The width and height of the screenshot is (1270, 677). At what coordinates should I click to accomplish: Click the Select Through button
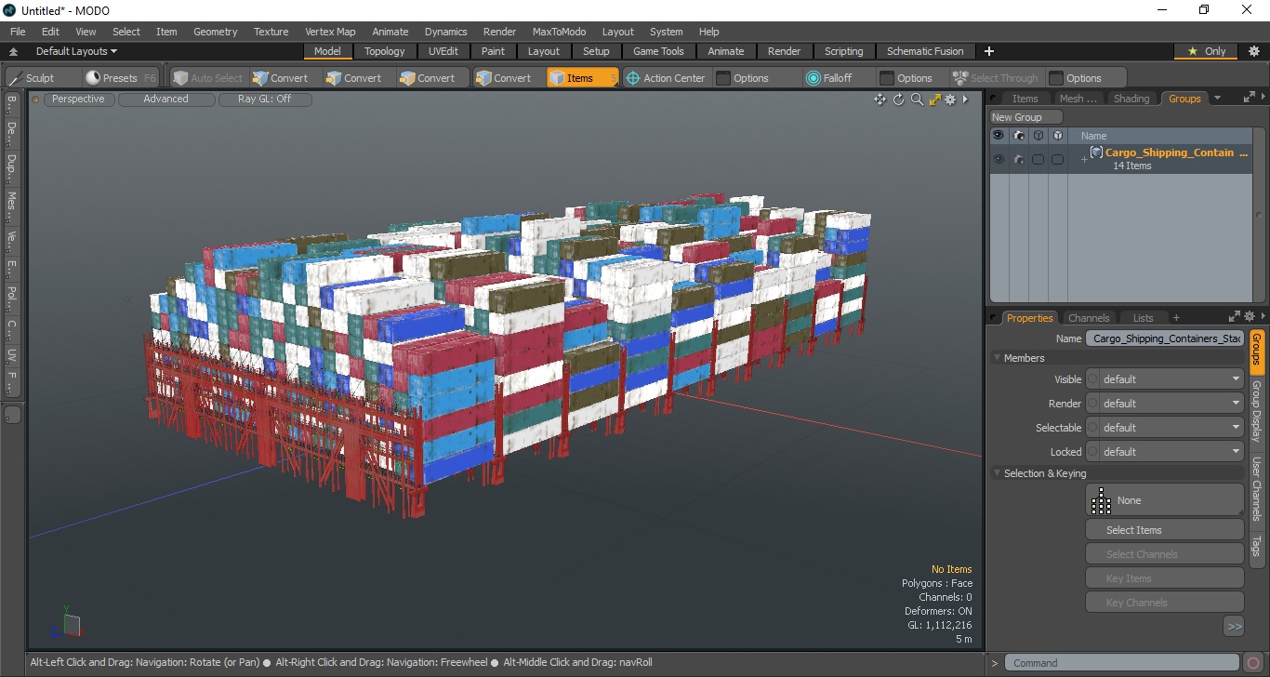[x=996, y=78]
